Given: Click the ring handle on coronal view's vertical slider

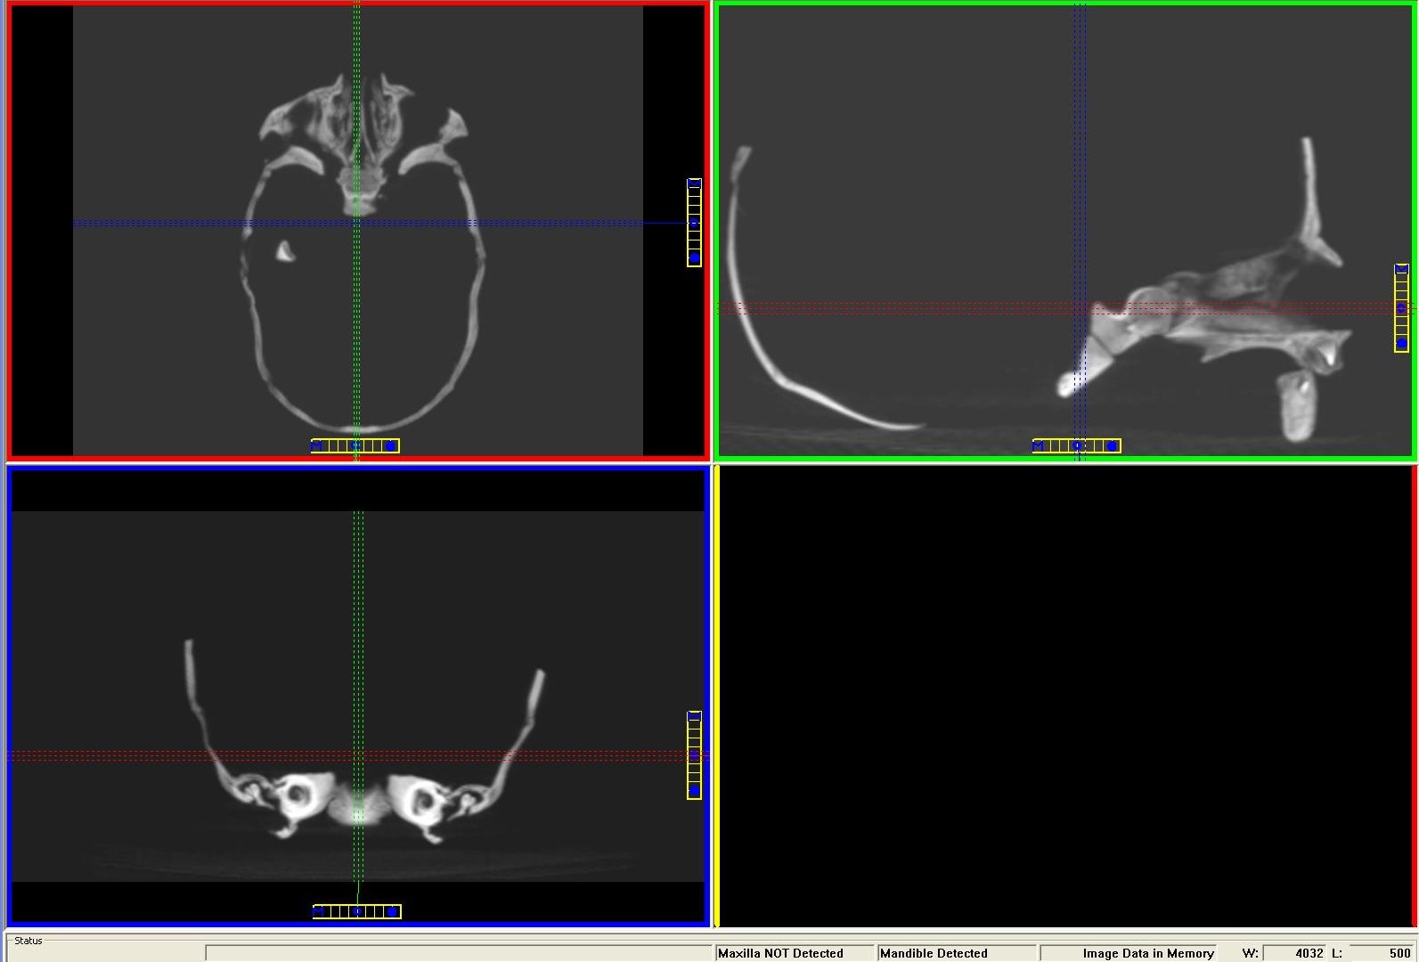Looking at the screenshot, I should pyautogui.click(x=694, y=755).
